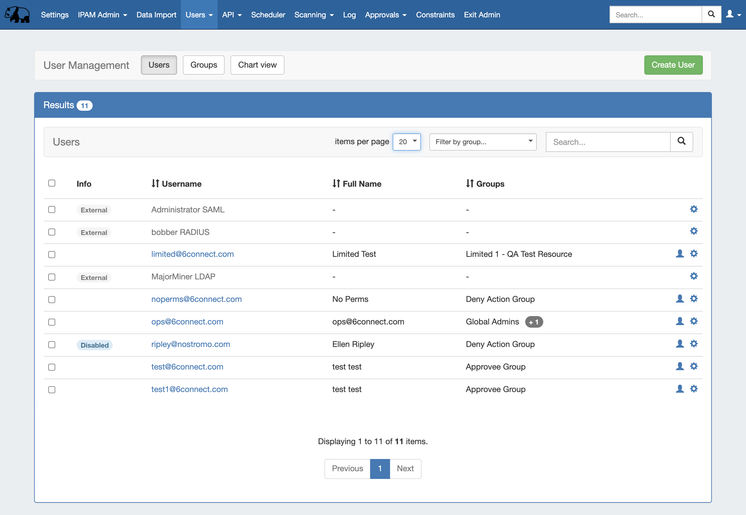This screenshot has width=746, height=515.
Task: Check the select-all checkbox in the table header
Action: [x=51, y=183]
